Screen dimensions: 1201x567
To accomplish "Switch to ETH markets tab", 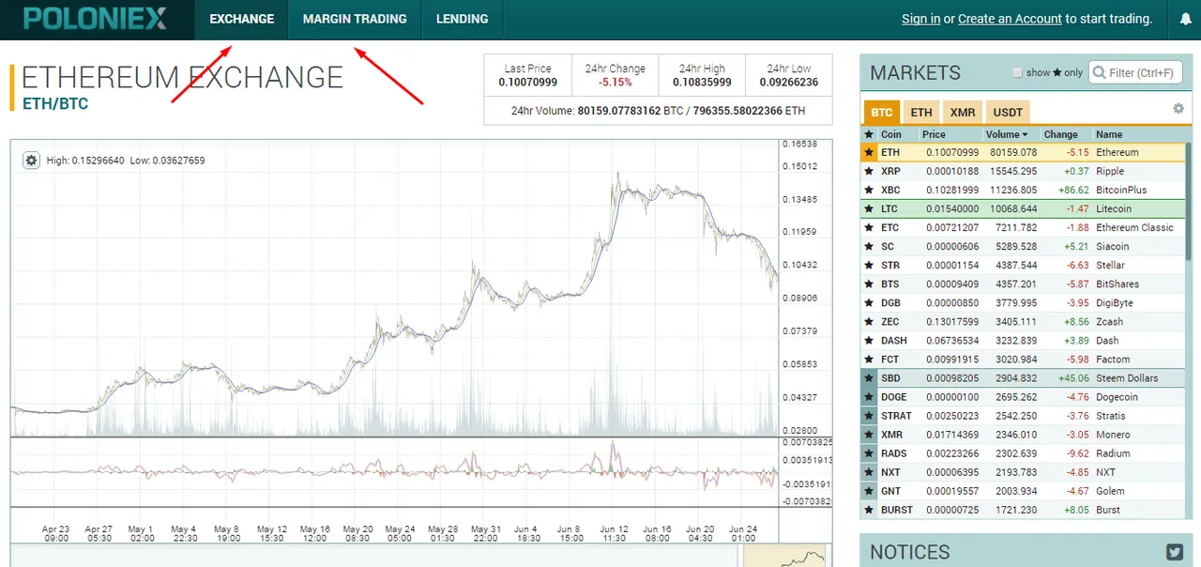I will tap(921, 113).
